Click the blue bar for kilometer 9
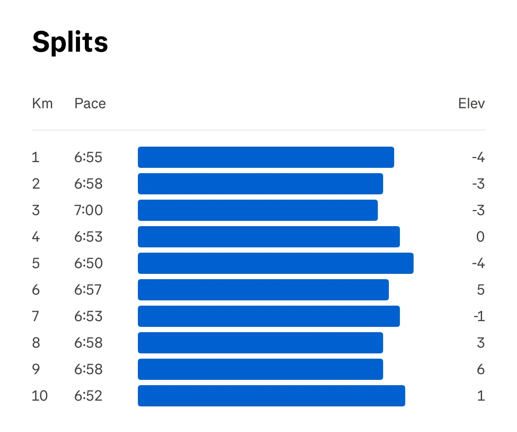Screen dimensions: 517x432 [260, 369]
